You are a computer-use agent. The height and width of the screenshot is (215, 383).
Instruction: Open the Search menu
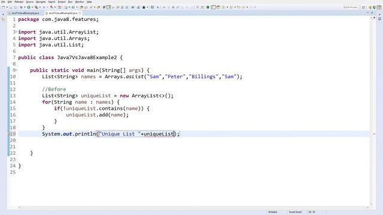coord(52,2)
